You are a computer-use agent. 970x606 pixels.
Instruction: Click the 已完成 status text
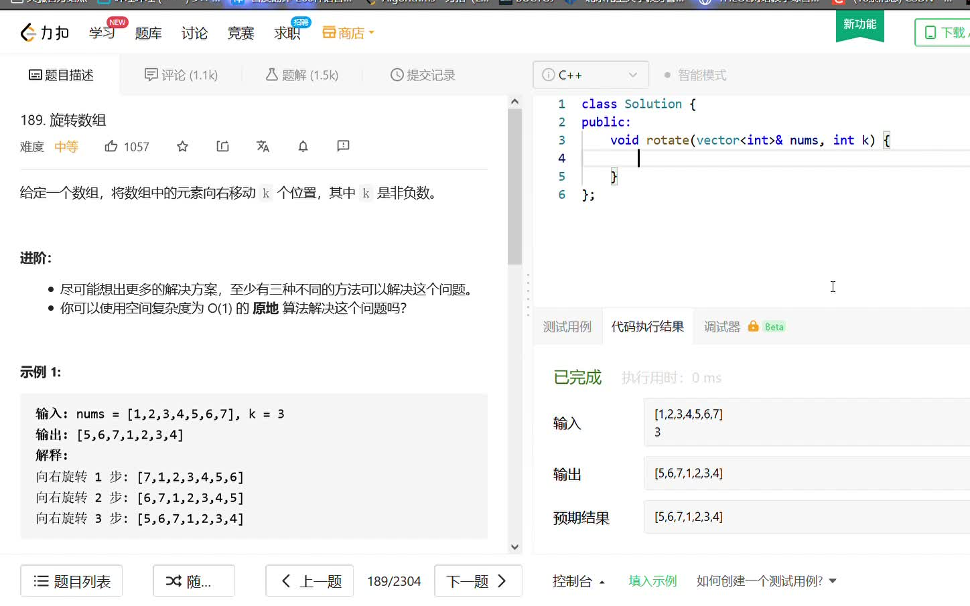click(x=577, y=378)
